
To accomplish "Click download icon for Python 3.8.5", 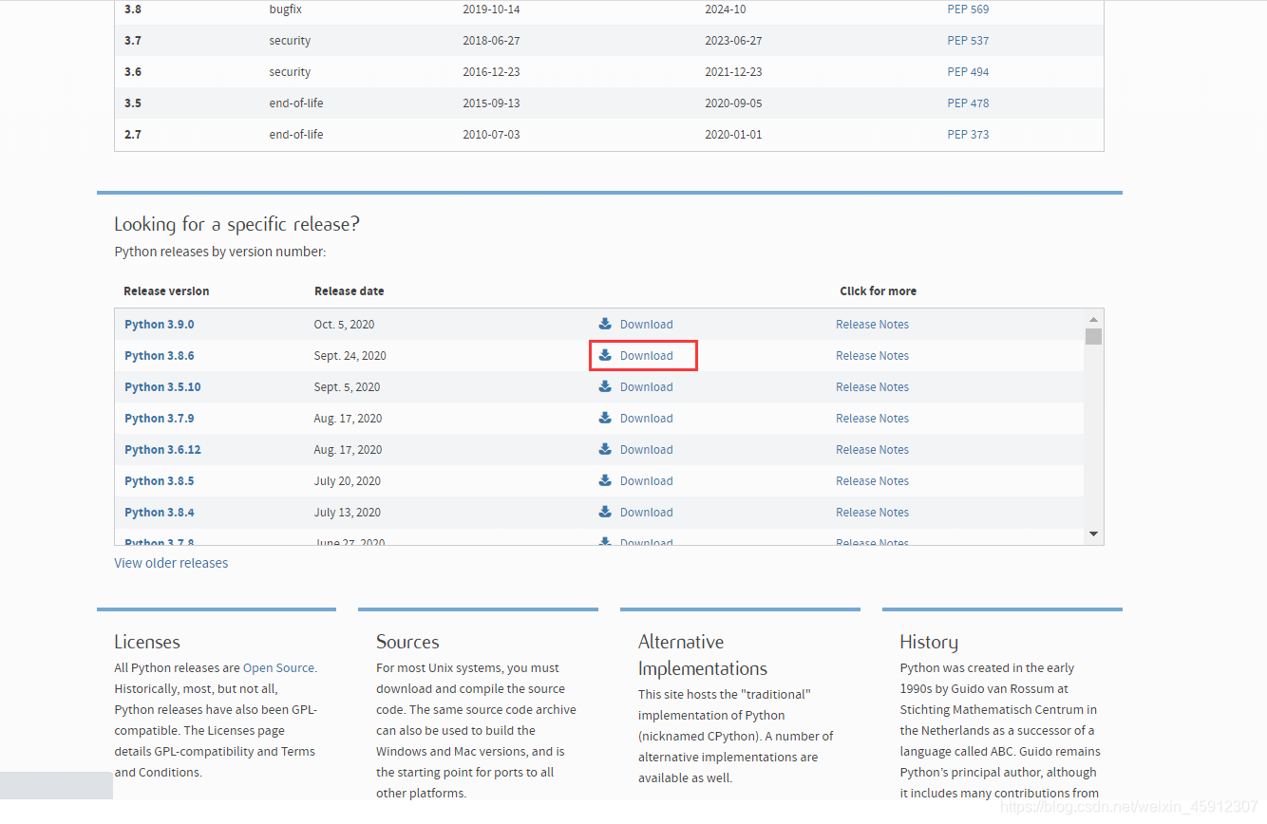I will pyautogui.click(x=605, y=480).
